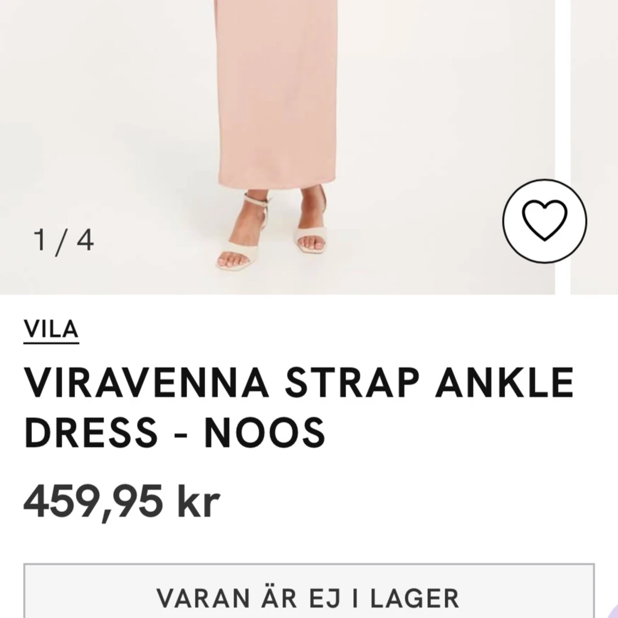Click the word NOOS in the title
Image resolution: width=618 pixels, height=618 pixels.
(264, 433)
